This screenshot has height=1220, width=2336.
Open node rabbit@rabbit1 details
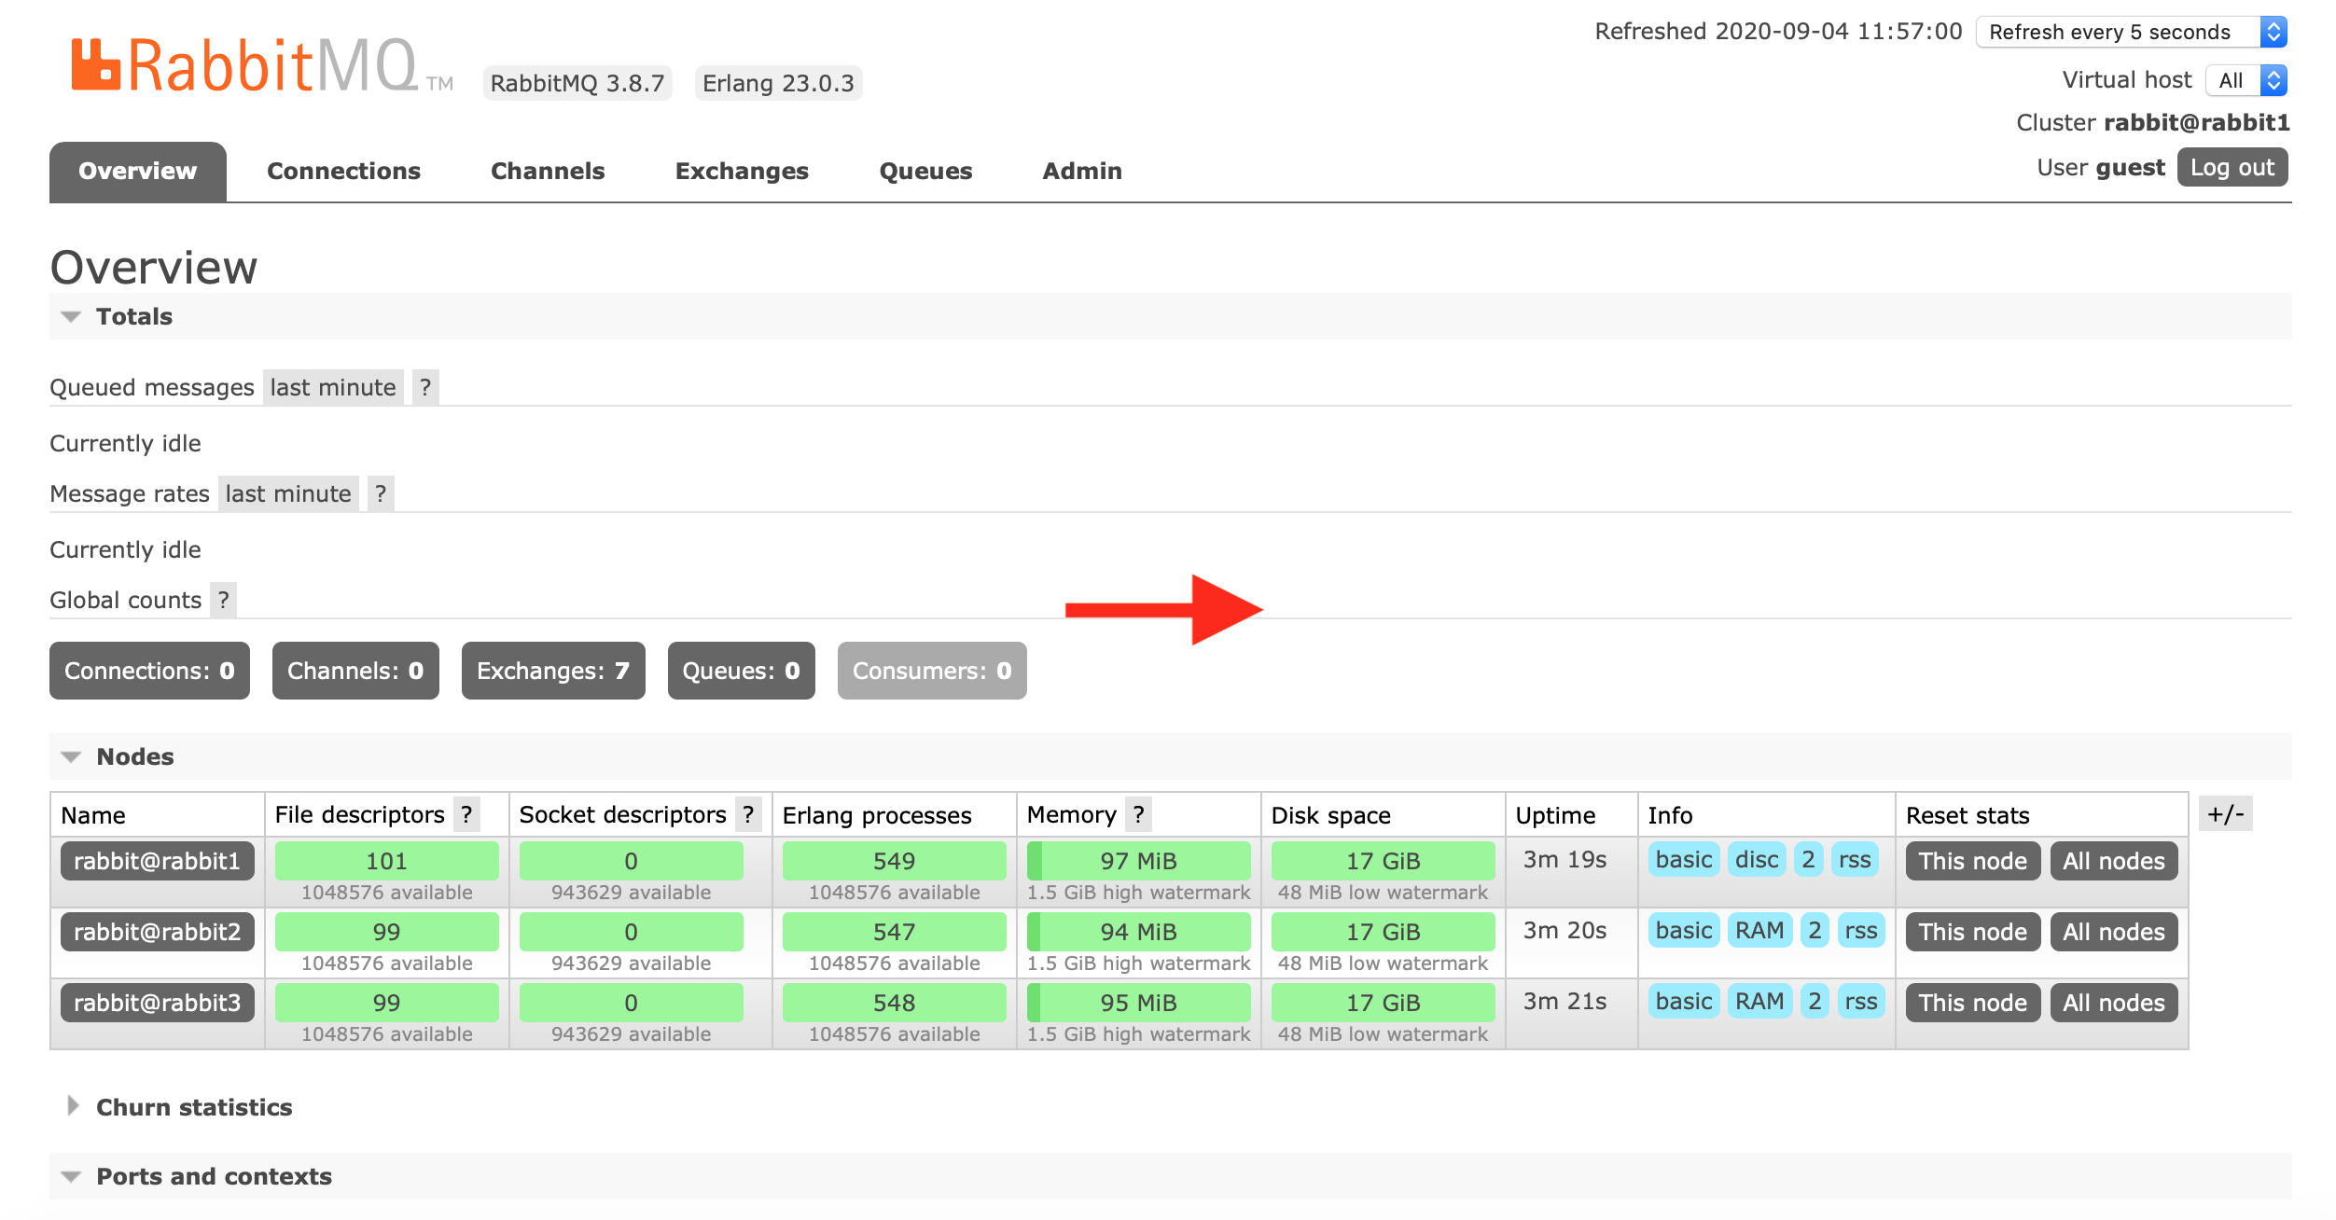[x=158, y=861]
